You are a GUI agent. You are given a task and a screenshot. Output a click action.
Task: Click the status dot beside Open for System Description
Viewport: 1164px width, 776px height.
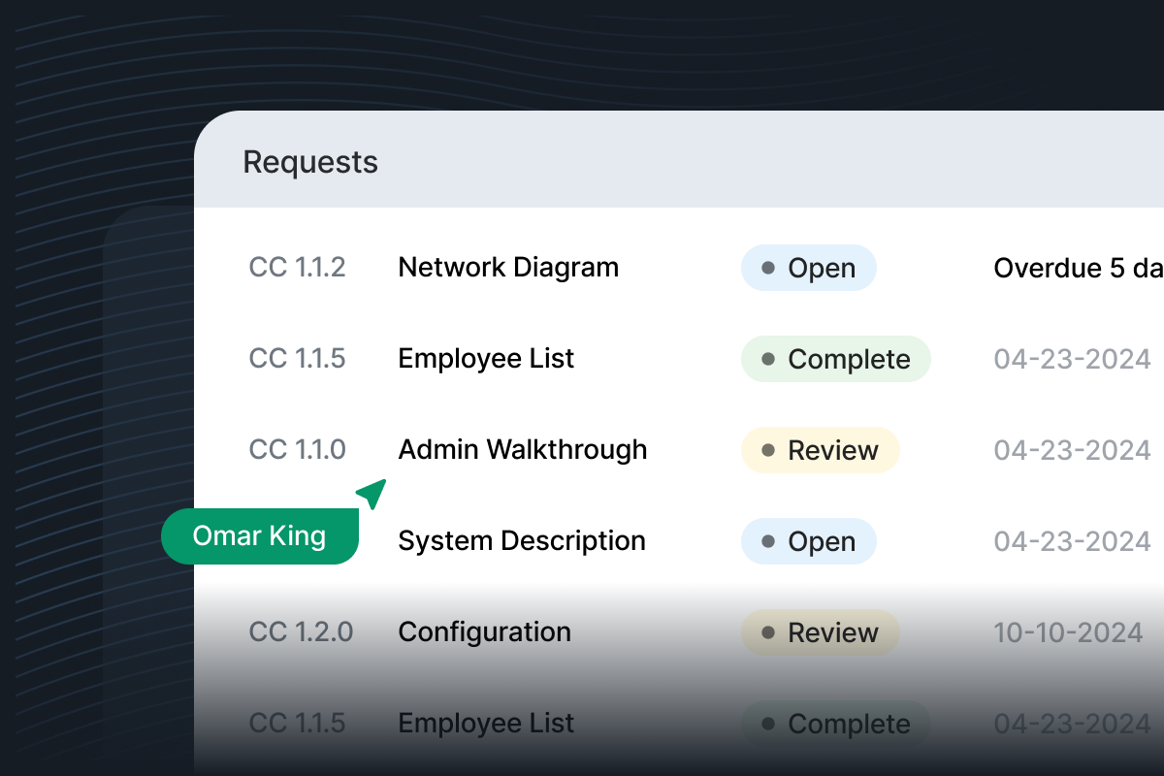coord(768,540)
